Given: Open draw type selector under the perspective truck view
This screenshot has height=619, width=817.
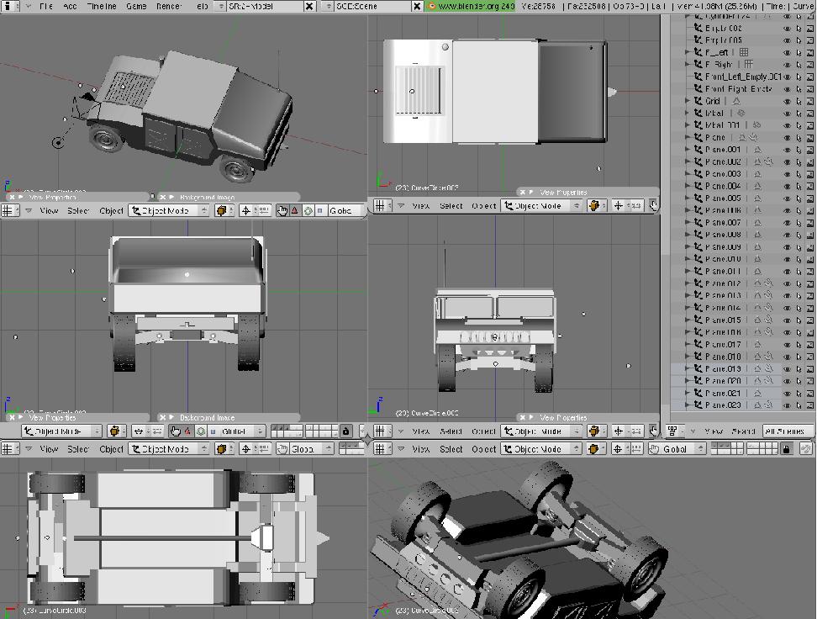Looking at the screenshot, I should (x=224, y=211).
